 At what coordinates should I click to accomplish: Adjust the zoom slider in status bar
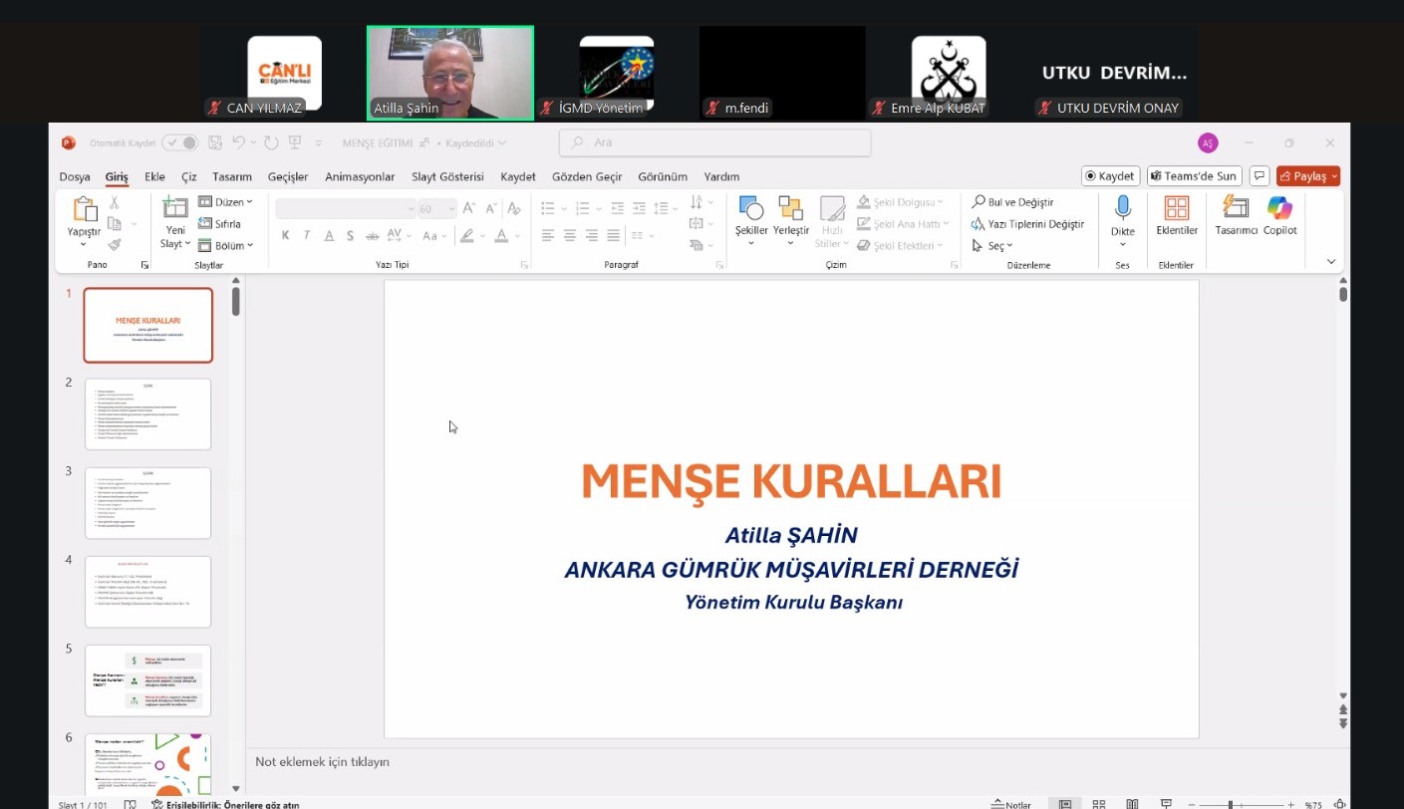(1232, 804)
